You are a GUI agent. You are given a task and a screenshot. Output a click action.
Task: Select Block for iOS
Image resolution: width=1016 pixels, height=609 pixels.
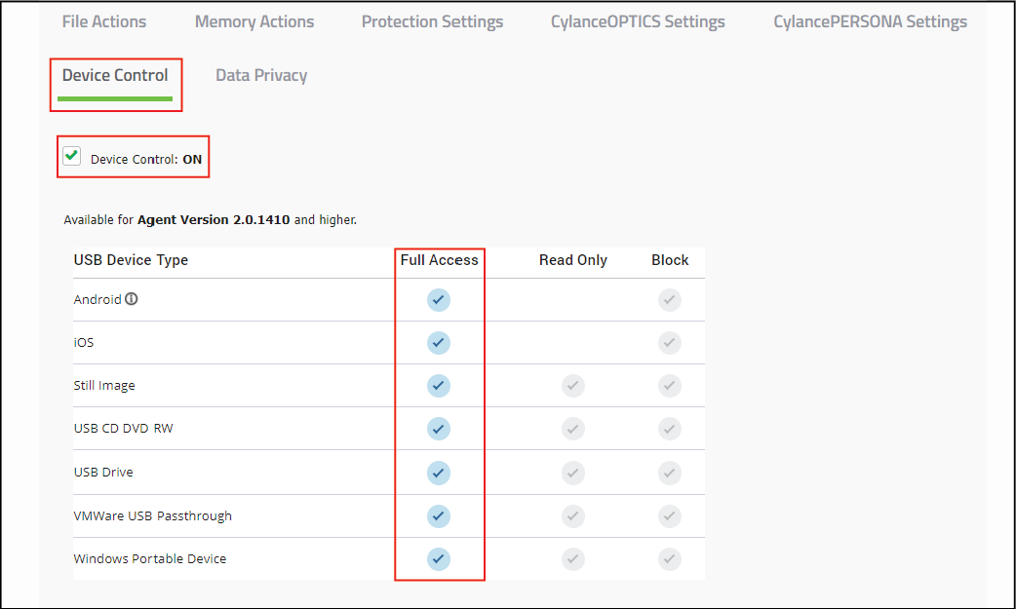pyautogui.click(x=669, y=343)
